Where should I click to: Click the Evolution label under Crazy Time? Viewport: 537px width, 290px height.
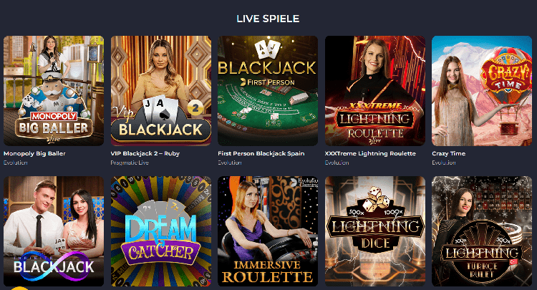[x=443, y=163]
